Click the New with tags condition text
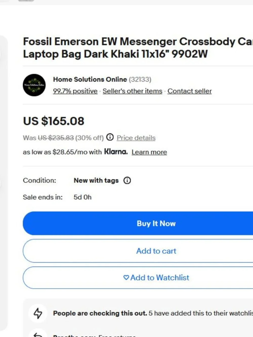 96,181
